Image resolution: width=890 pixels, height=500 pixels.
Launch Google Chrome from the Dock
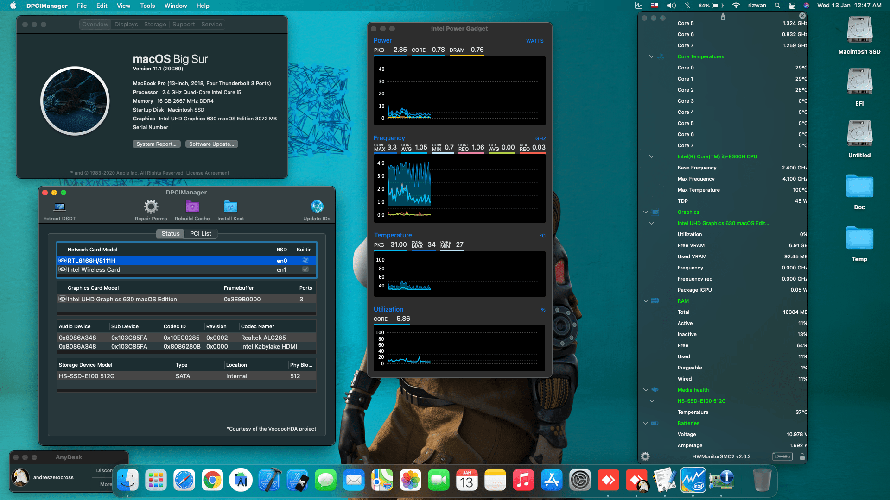point(212,481)
